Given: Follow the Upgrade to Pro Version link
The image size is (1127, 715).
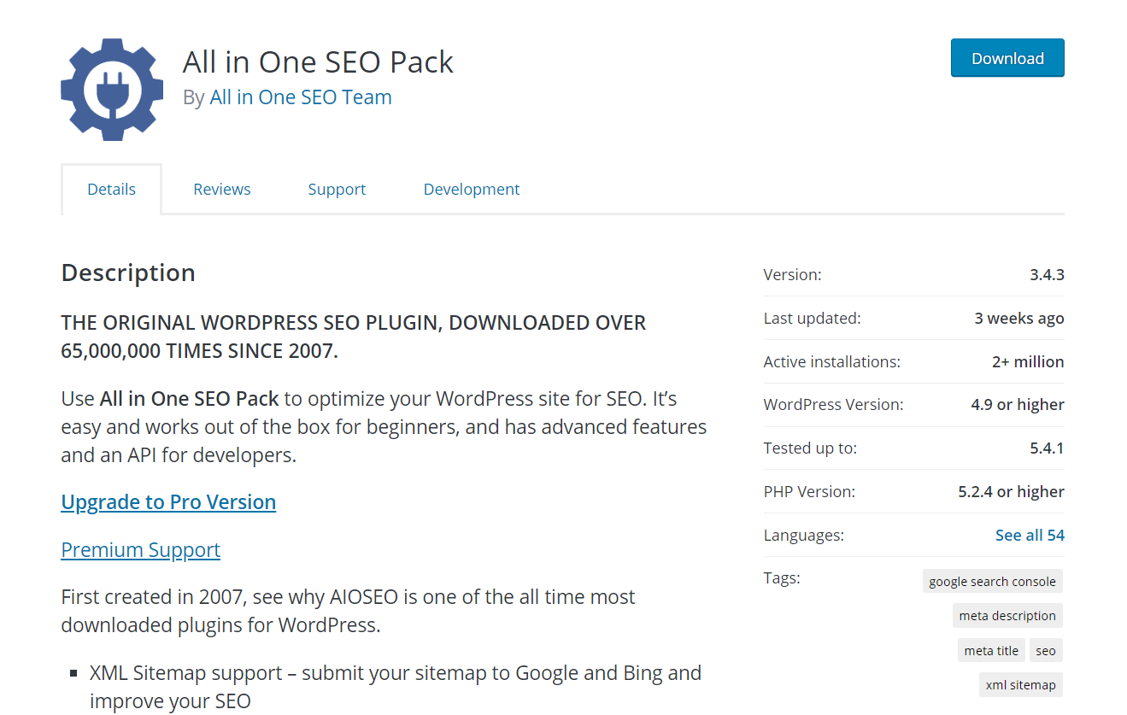Looking at the screenshot, I should coord(168,501).
